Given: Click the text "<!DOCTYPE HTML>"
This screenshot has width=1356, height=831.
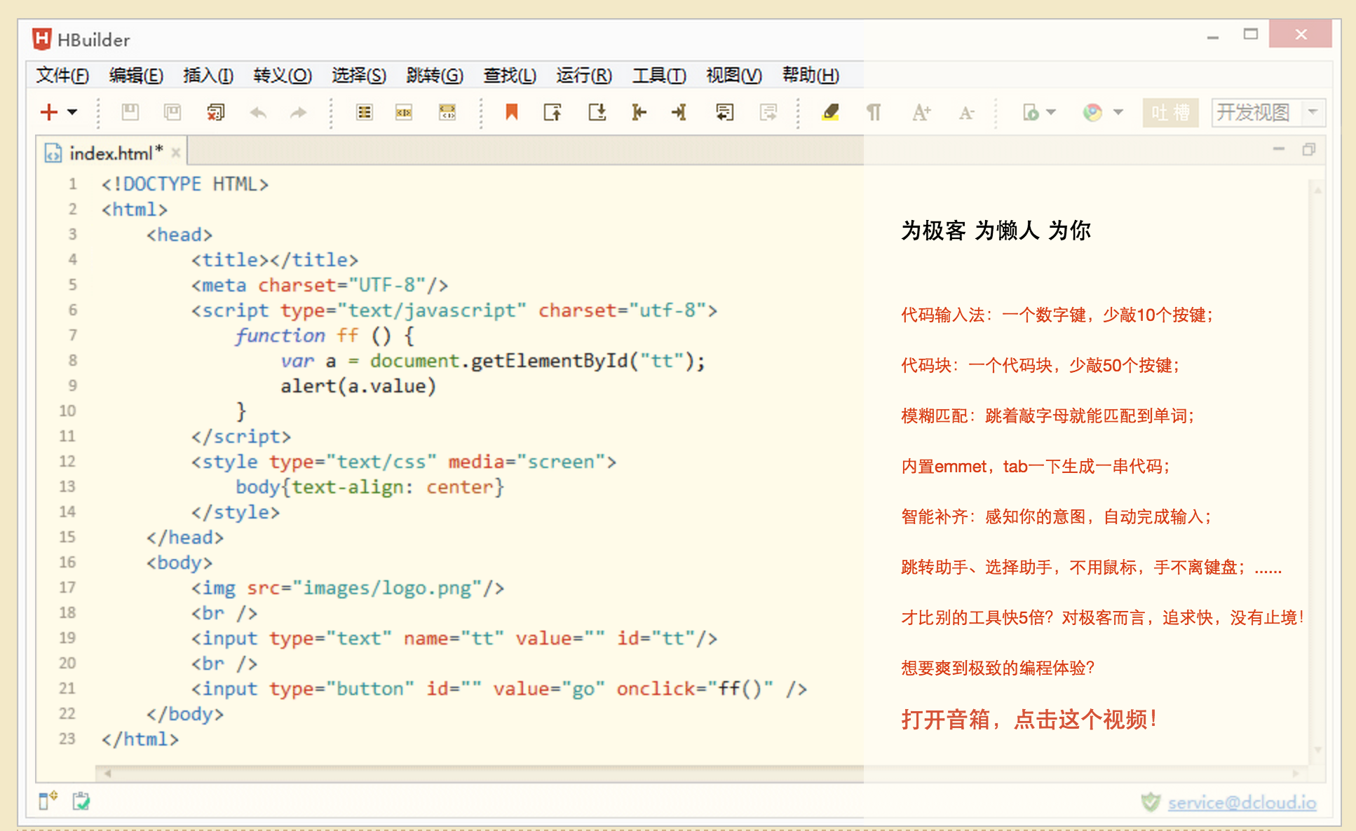Looking at the screenshot, I should 185,184.
